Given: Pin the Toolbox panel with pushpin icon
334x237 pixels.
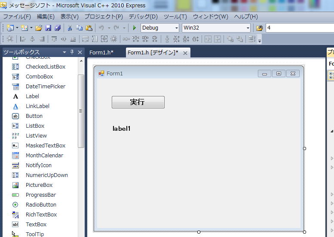Looking at the screenshot, I should pyautogui.click(x=72, y=52).
